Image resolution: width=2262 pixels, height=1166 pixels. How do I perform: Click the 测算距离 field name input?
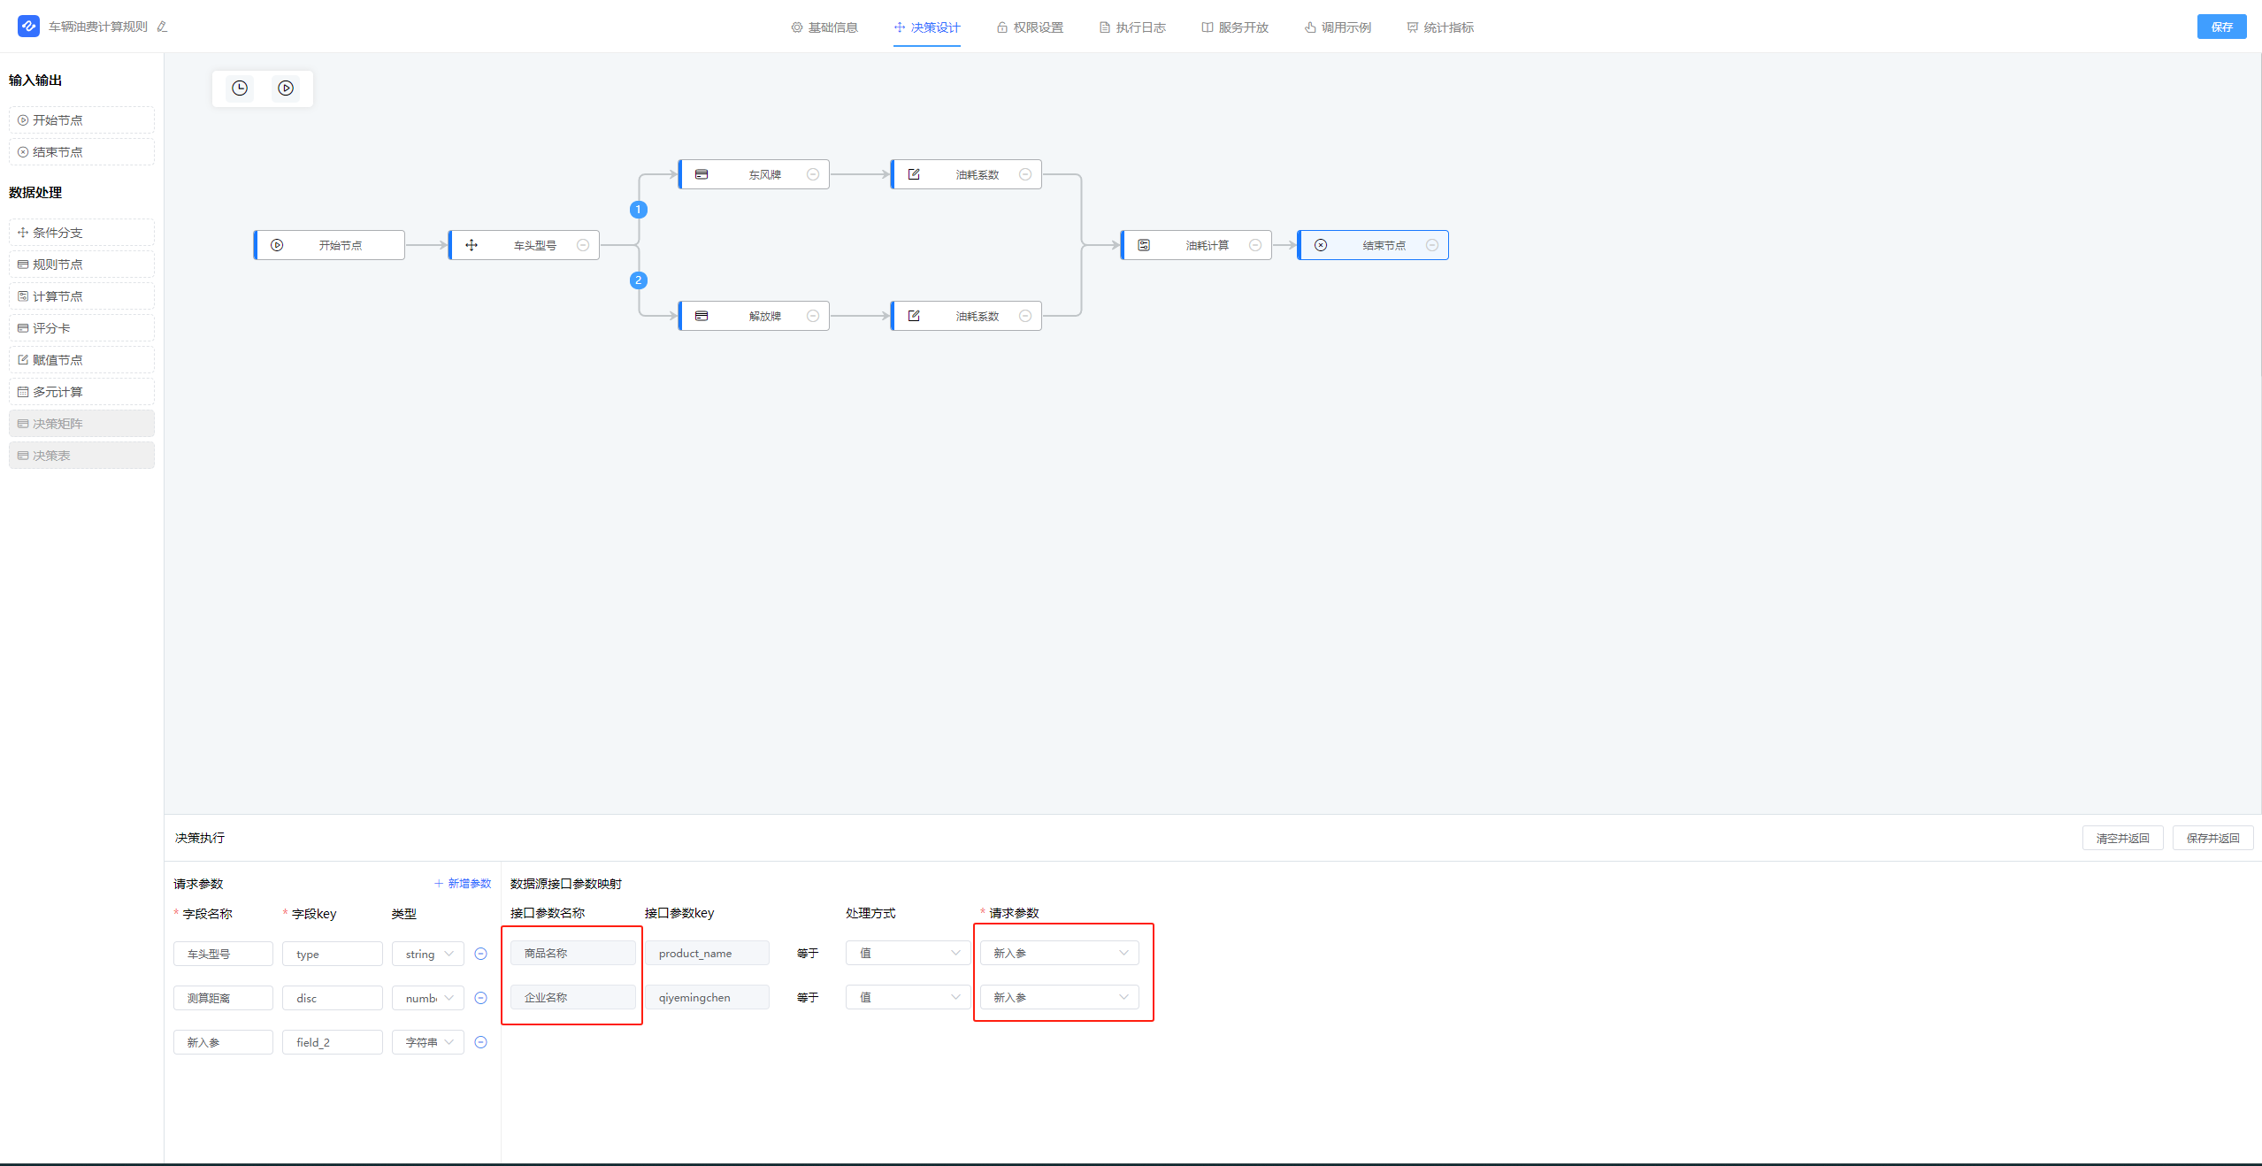pos(223,998)
